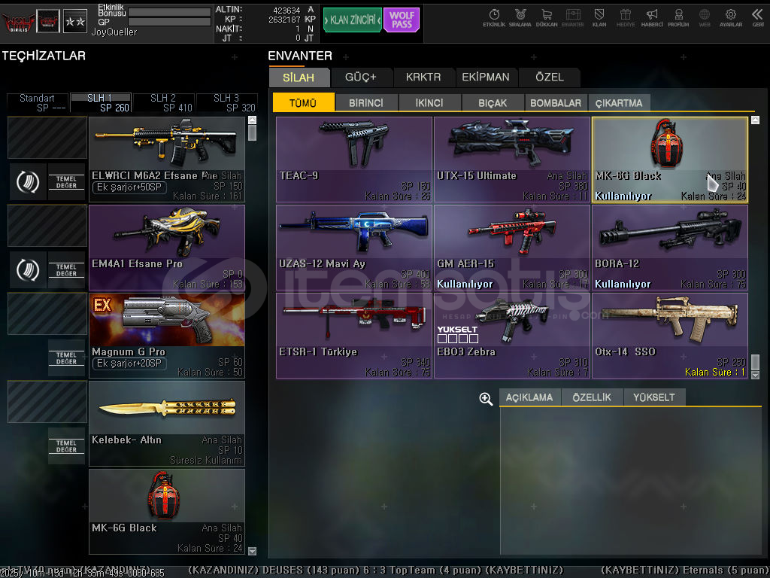This screenshot has width=770, height=578.
Task: Select the equipped Magnum G Pro slot
Action: tap(167, 336)
